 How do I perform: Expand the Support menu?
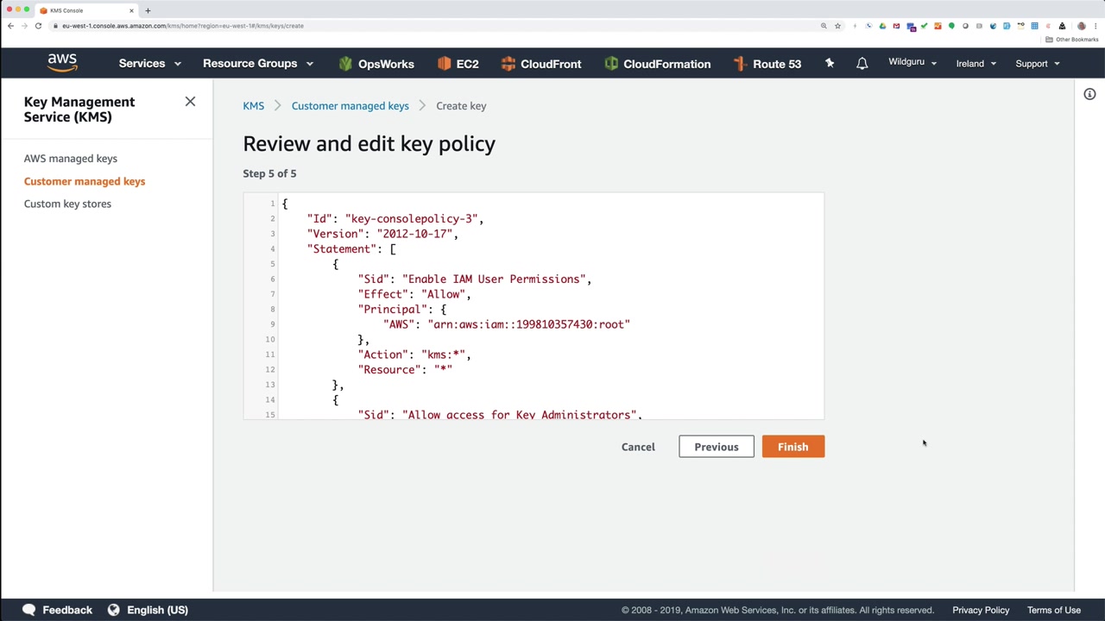pos(1037,64)
